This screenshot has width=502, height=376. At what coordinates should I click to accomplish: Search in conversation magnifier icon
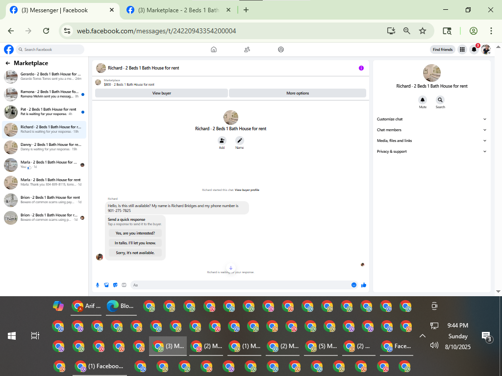[440, 100]
